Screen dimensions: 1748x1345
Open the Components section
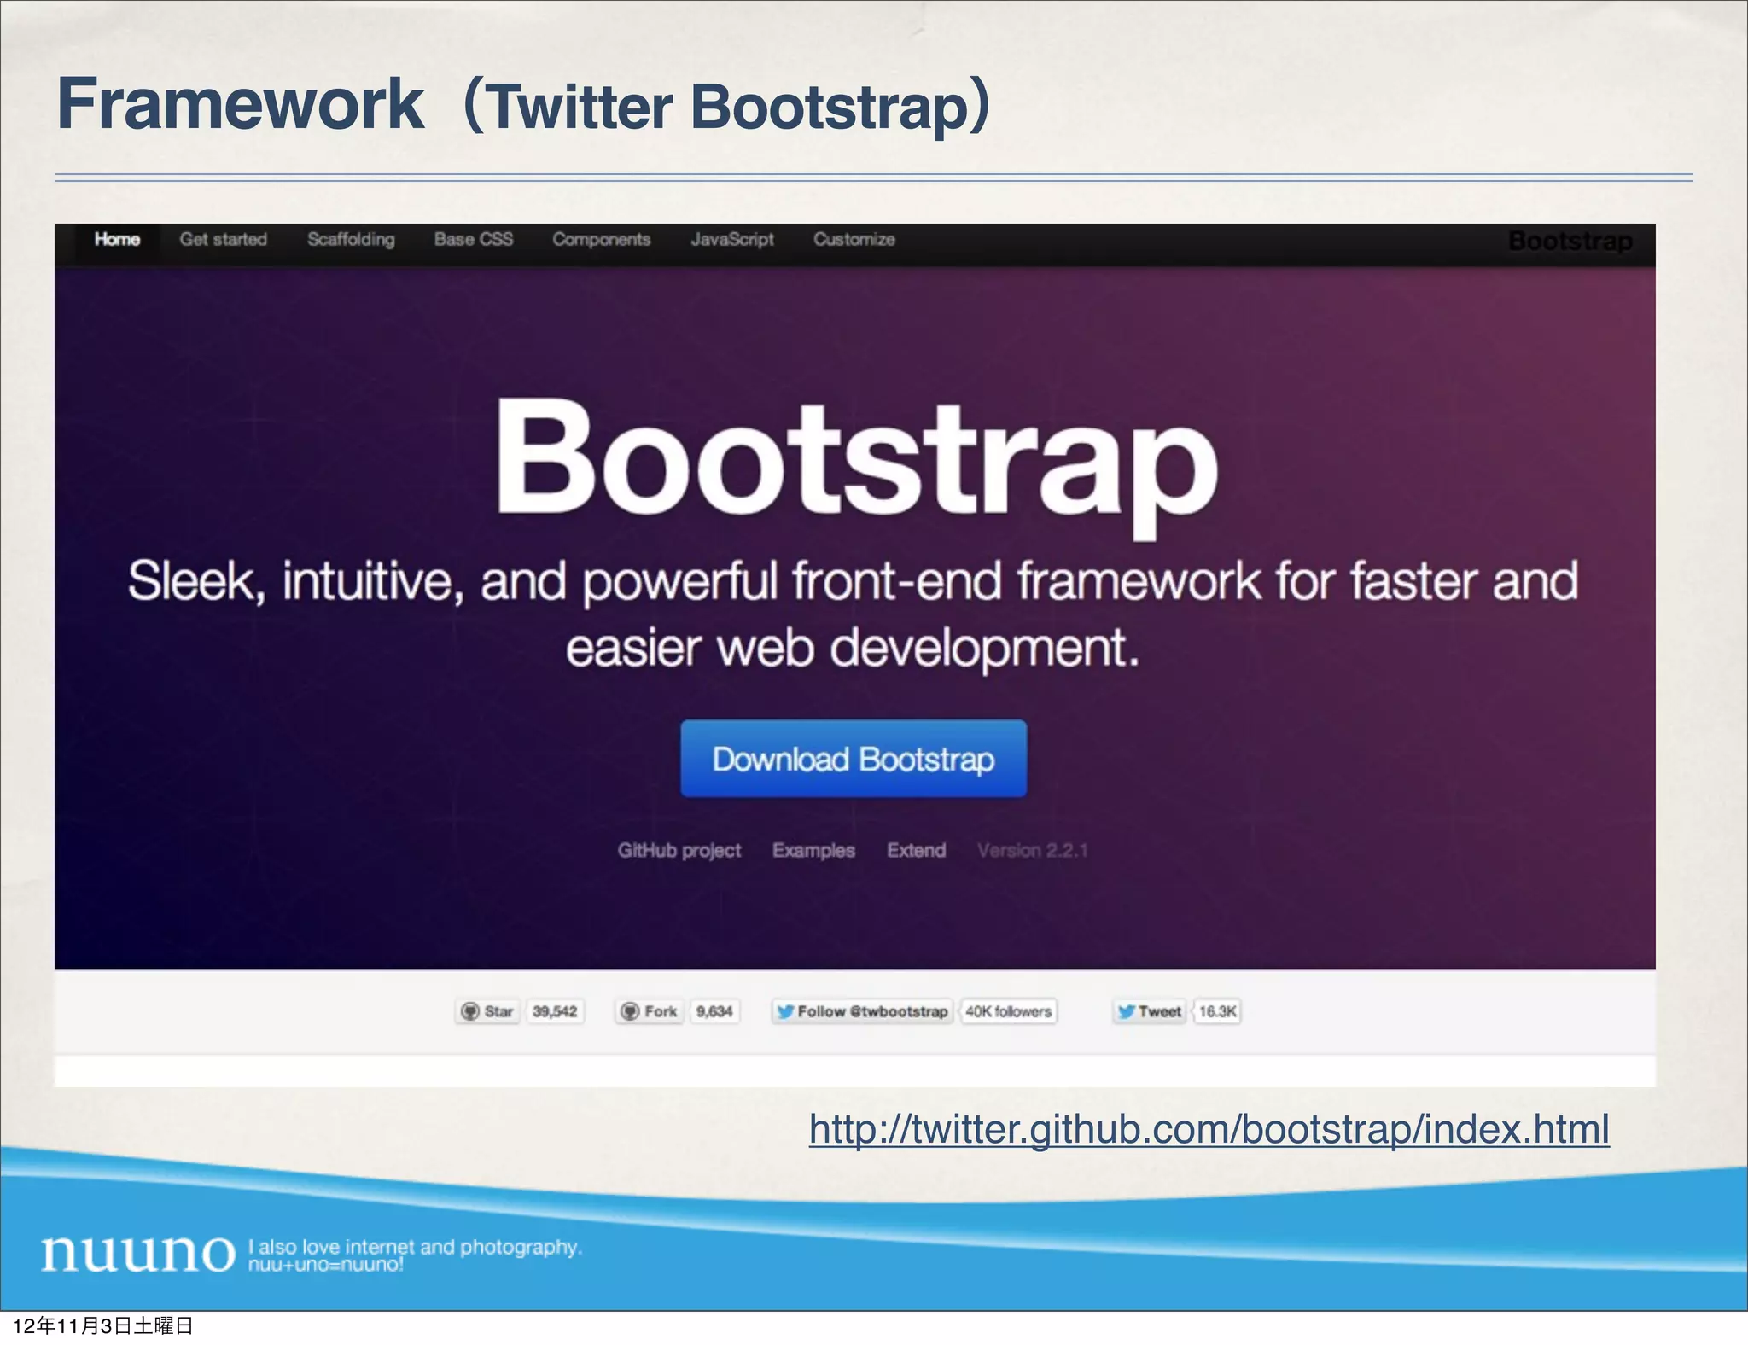pyautogui.click(x=602, y=240)
